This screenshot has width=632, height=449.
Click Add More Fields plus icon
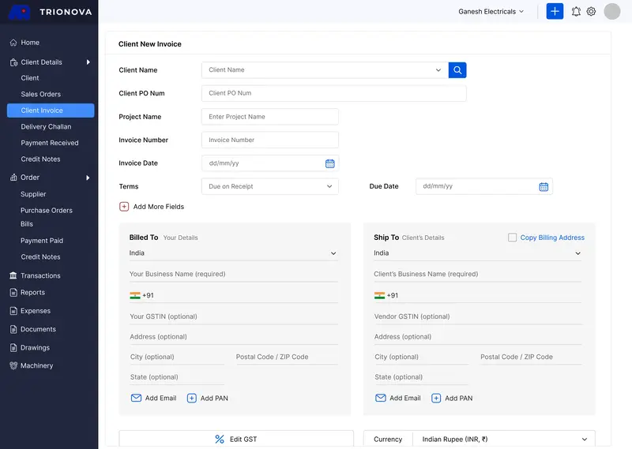coord(124,207)
